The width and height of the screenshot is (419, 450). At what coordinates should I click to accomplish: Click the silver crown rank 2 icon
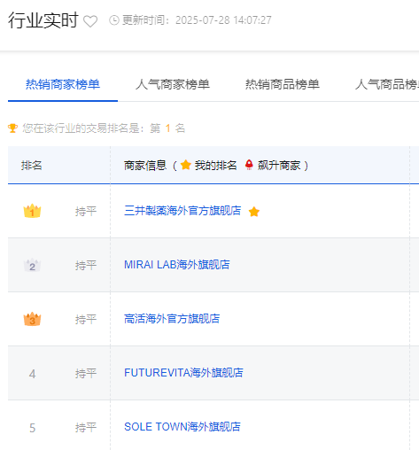point(32,265)
